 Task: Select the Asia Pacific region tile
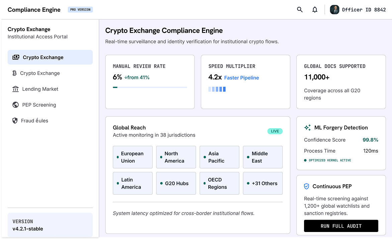tap(219, 157)
